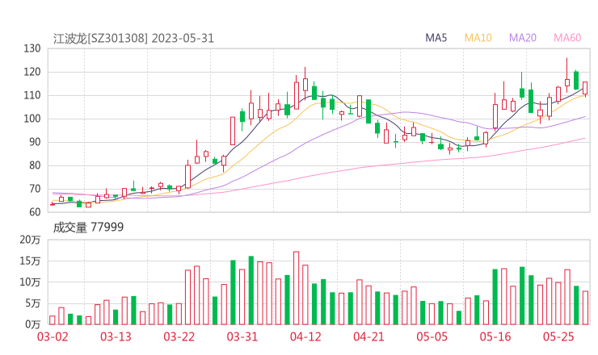Click the MA20 legend label
The height and width of the screenshot is (355, 598).
(x=523, y=38)
